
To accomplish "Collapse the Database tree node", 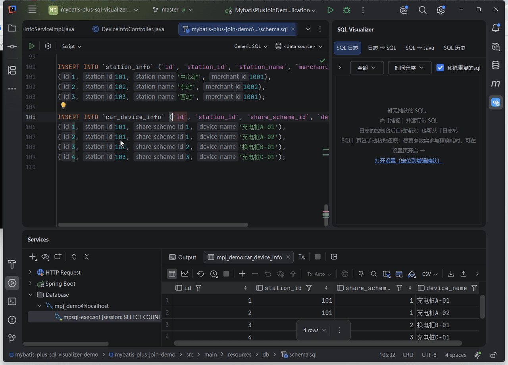I will [30, 295].
